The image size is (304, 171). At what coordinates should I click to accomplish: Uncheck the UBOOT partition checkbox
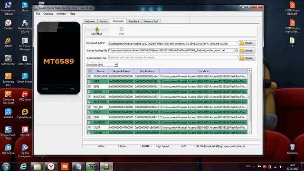coord(89,92)
